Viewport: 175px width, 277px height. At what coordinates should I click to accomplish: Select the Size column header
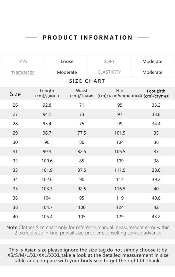[15, 94]
